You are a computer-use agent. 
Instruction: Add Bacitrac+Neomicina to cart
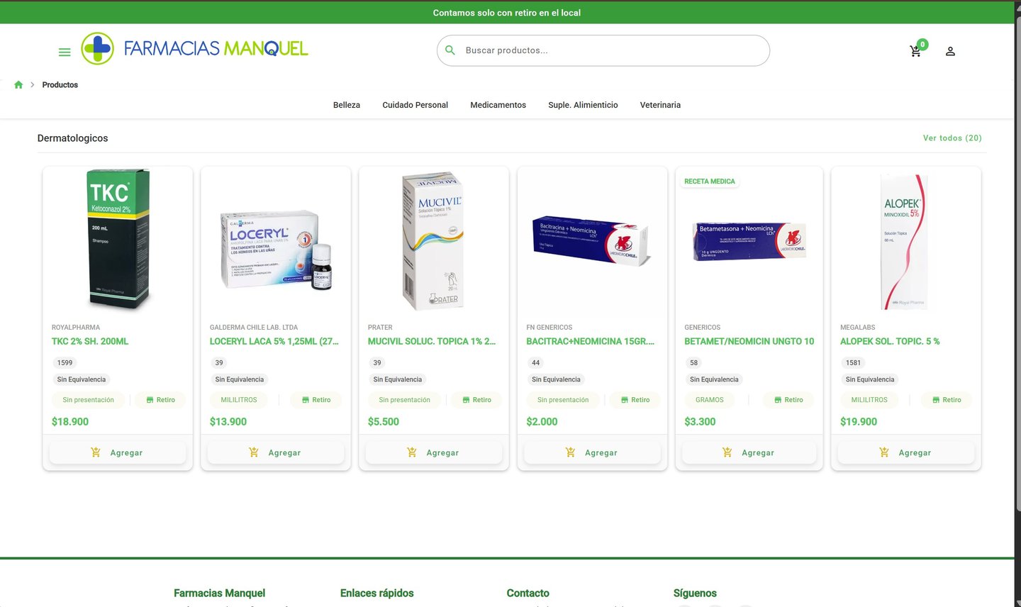[592, 452]
